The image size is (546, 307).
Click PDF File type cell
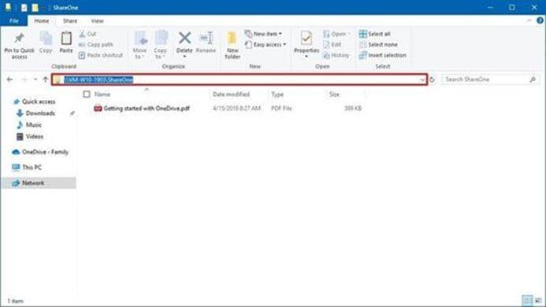pyautogui.click(x=281, y=109)
